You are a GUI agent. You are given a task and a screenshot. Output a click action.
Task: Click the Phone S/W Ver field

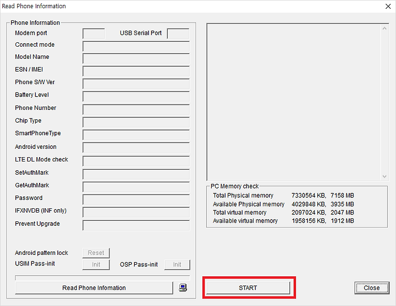point(136,84)
